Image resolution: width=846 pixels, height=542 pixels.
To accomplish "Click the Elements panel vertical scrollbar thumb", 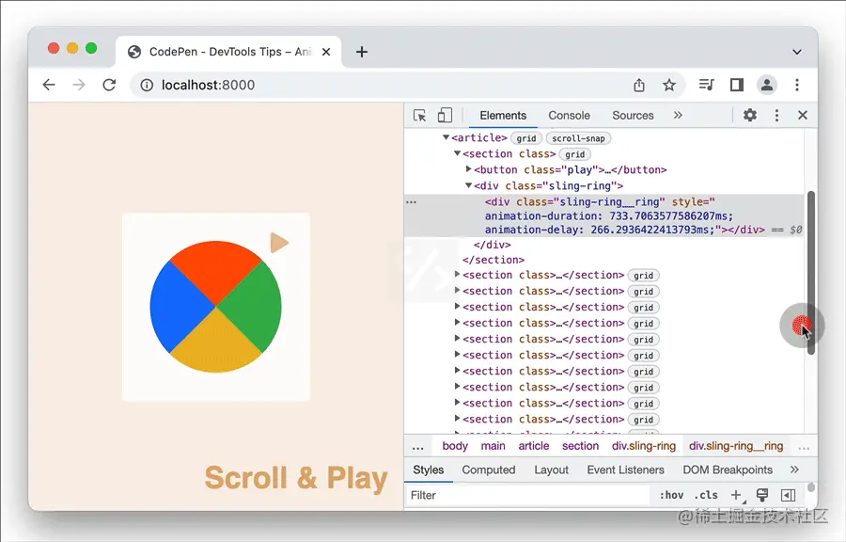I will (810, 273).
